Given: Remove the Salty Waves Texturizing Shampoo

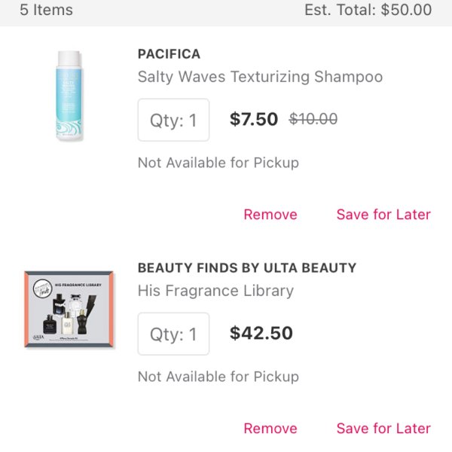Looking at the screenshot, I should click(x=270, y=215).
